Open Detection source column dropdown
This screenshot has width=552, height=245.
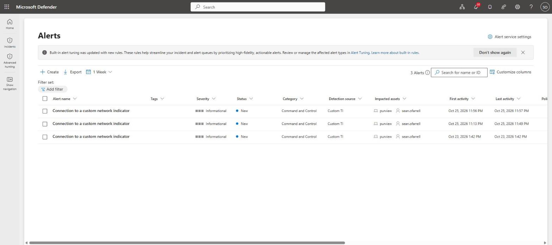pyautogui.click(x=345, y=99)
